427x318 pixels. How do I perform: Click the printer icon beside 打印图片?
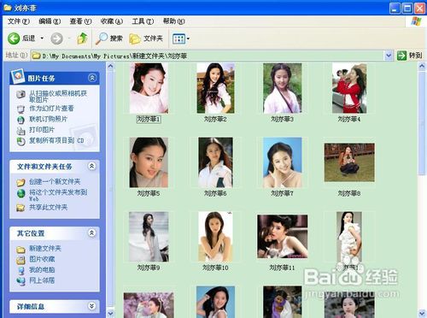coord(20,131)
